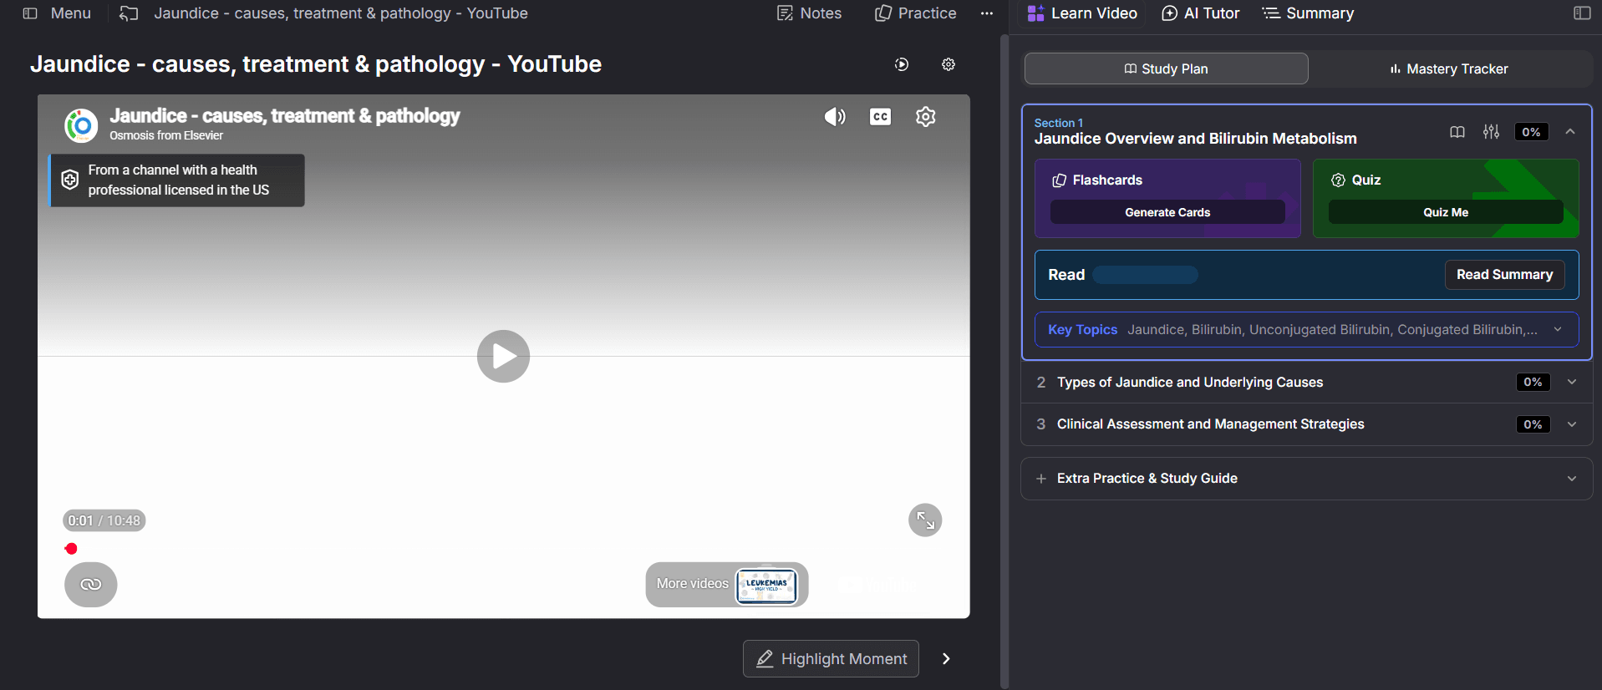Click the 0:01 / 10:48 time display
Image resolution: width=1602 pixels, height=690 pixels.
tap(104, 520)
